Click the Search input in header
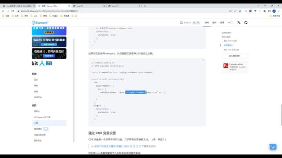 point(190,23)
